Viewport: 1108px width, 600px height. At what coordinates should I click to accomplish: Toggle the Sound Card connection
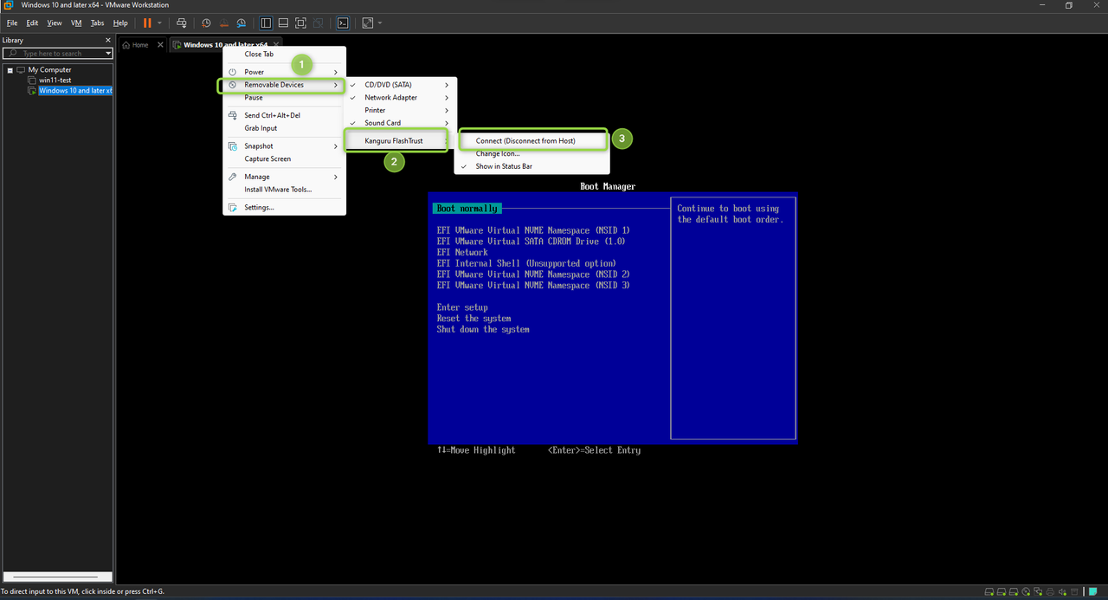point(383,123)
